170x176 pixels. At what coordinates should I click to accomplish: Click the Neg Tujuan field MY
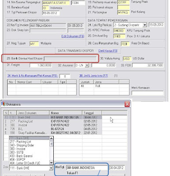point(34,44)
